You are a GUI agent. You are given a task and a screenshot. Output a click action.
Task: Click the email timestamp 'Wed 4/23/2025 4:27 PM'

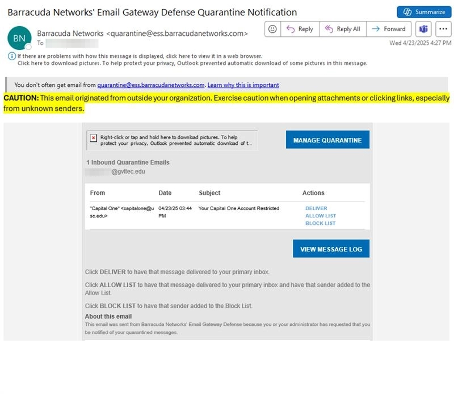click(420, 43)
